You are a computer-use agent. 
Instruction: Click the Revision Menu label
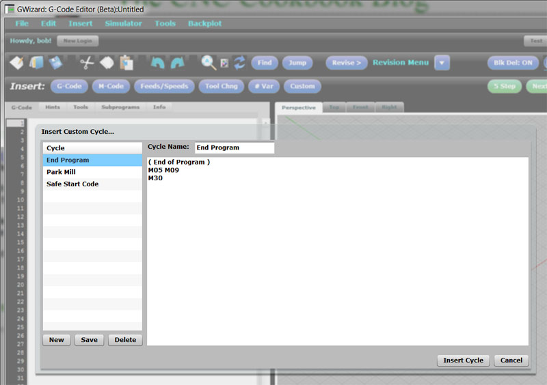[x=401, y=63]
